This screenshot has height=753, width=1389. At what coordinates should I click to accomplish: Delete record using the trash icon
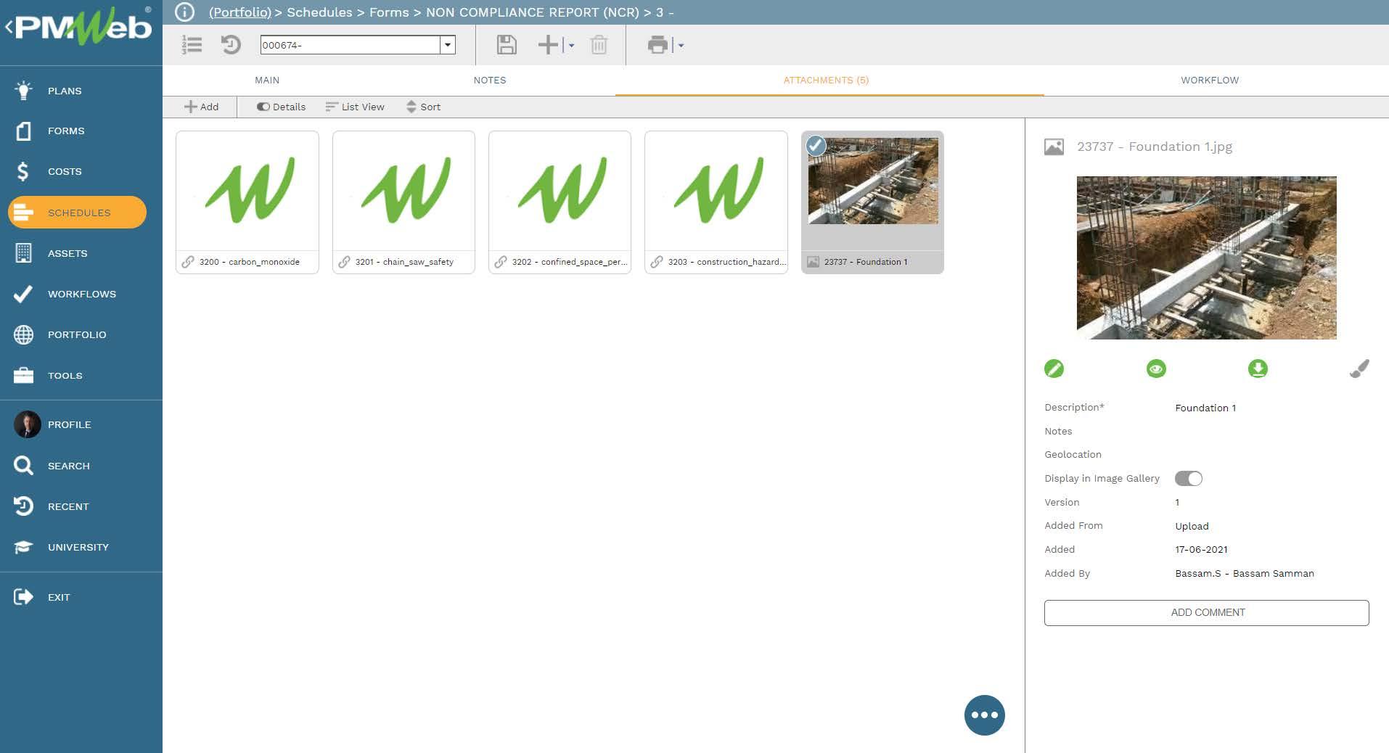click(x=599, y=45)
